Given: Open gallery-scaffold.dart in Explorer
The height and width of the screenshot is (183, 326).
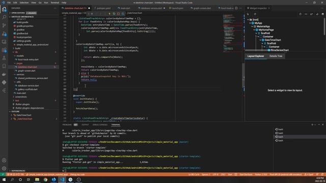Looking at the screenshot, I should pos(28,89).
